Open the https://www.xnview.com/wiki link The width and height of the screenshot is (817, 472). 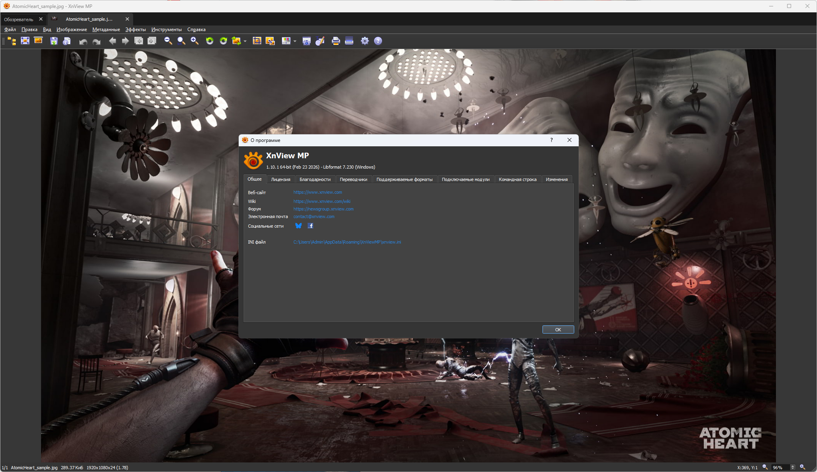click(x=322, y=201)
